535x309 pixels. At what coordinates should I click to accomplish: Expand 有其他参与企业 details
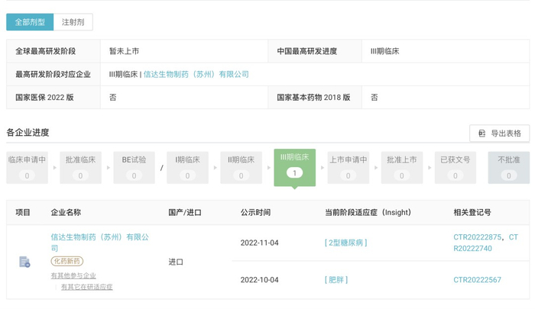click(x=73, y=275)
